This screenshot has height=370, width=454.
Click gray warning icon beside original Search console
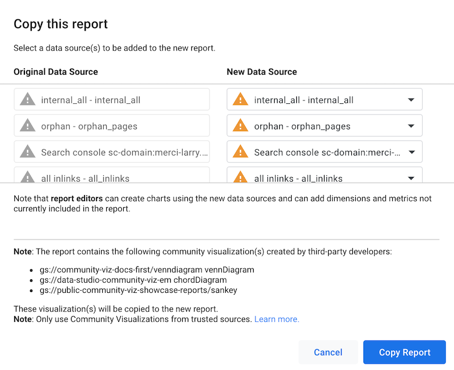coord(27,152)
